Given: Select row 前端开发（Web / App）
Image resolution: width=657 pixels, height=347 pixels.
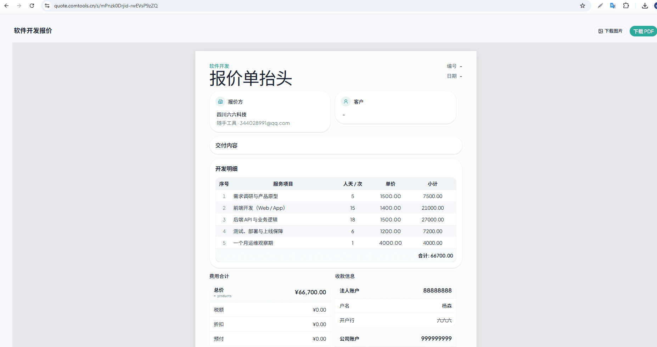Looking at the screenshot, I should point(336,208).
